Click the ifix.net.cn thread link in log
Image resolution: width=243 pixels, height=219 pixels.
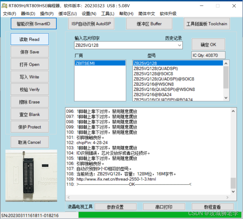[116, 179]
